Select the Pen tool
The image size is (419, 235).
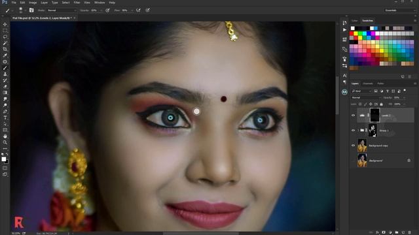click(5, 111)
